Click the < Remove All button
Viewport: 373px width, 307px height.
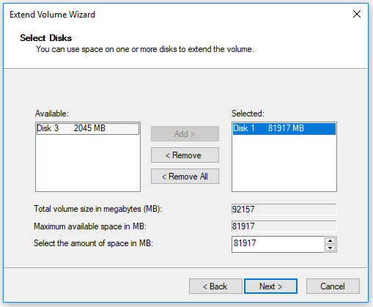coord(185,177)
